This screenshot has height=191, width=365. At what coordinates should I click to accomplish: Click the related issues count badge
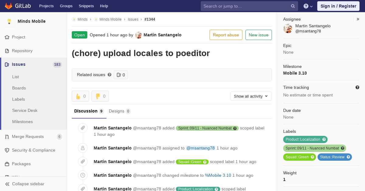click(x=121, y=75)
